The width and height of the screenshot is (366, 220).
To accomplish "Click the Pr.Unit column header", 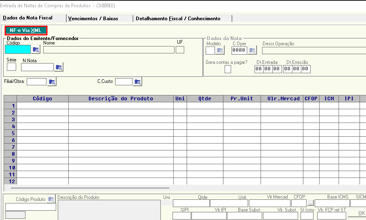I will [242, 99].
